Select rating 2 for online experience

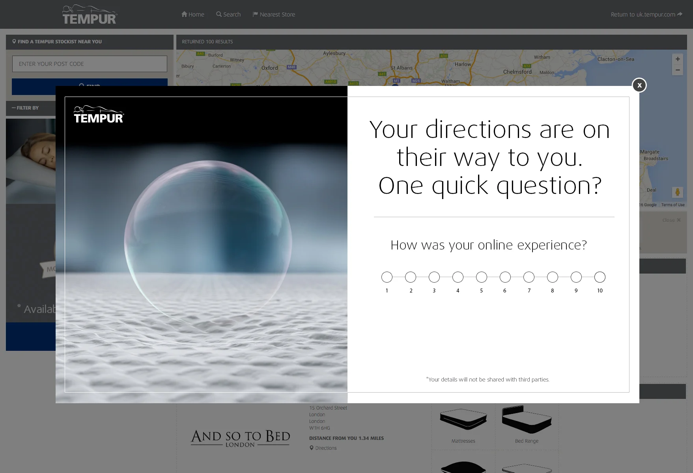click(411, 277)
